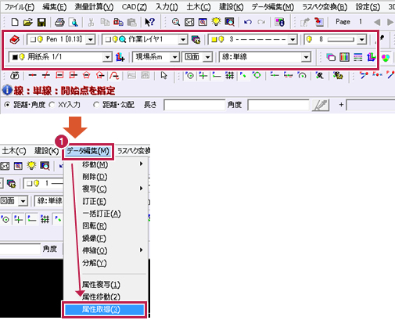Click the grid snap icon in upper snap toolbar
The image size is (395, 320).
pyautogui.click(x=229, y=76)
